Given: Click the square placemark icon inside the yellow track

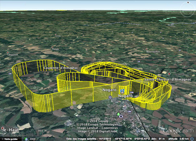Looking at the screenshot, I should (74, 103).
